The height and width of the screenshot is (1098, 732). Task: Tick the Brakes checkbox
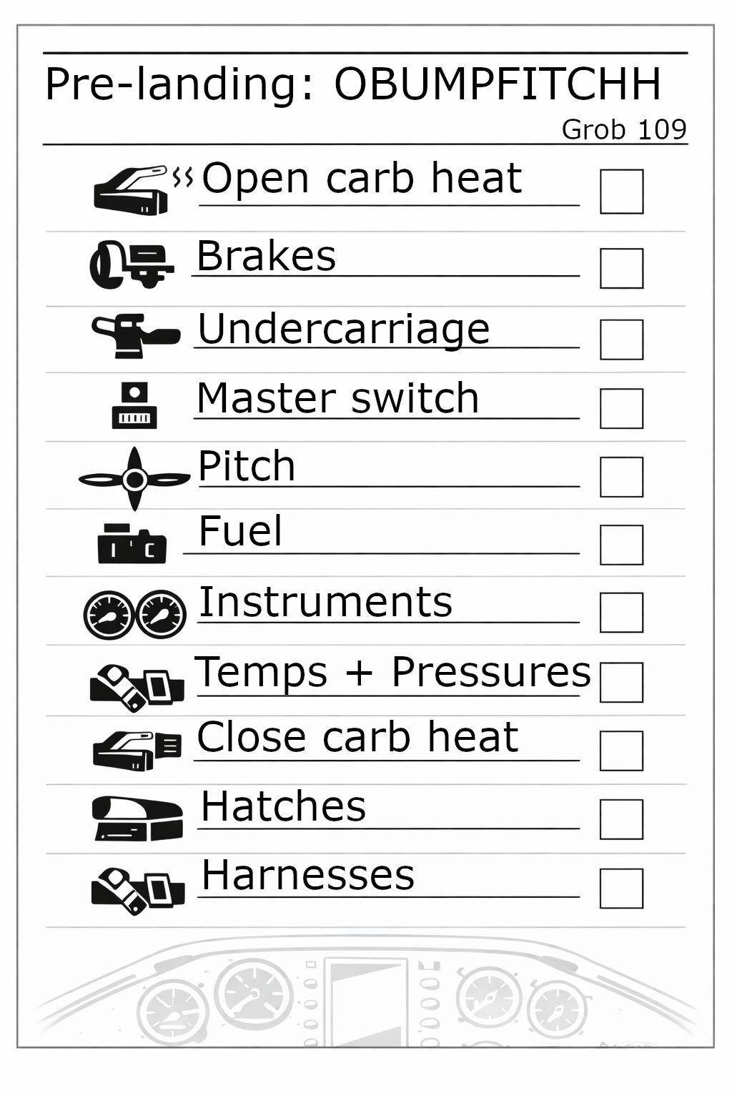point(621,268)
